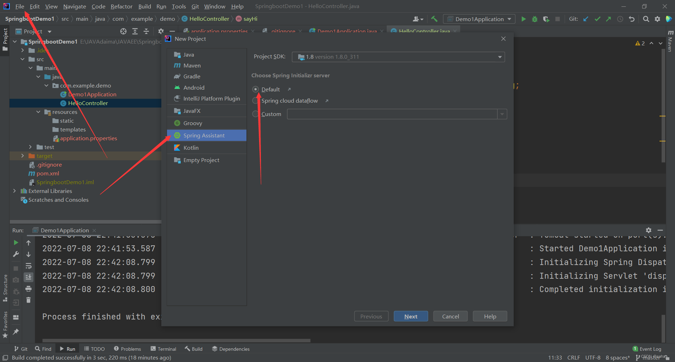Click the Debug bug icon in toolbar
The height and width of the screenshot is (362, 675).
[535, 19]
